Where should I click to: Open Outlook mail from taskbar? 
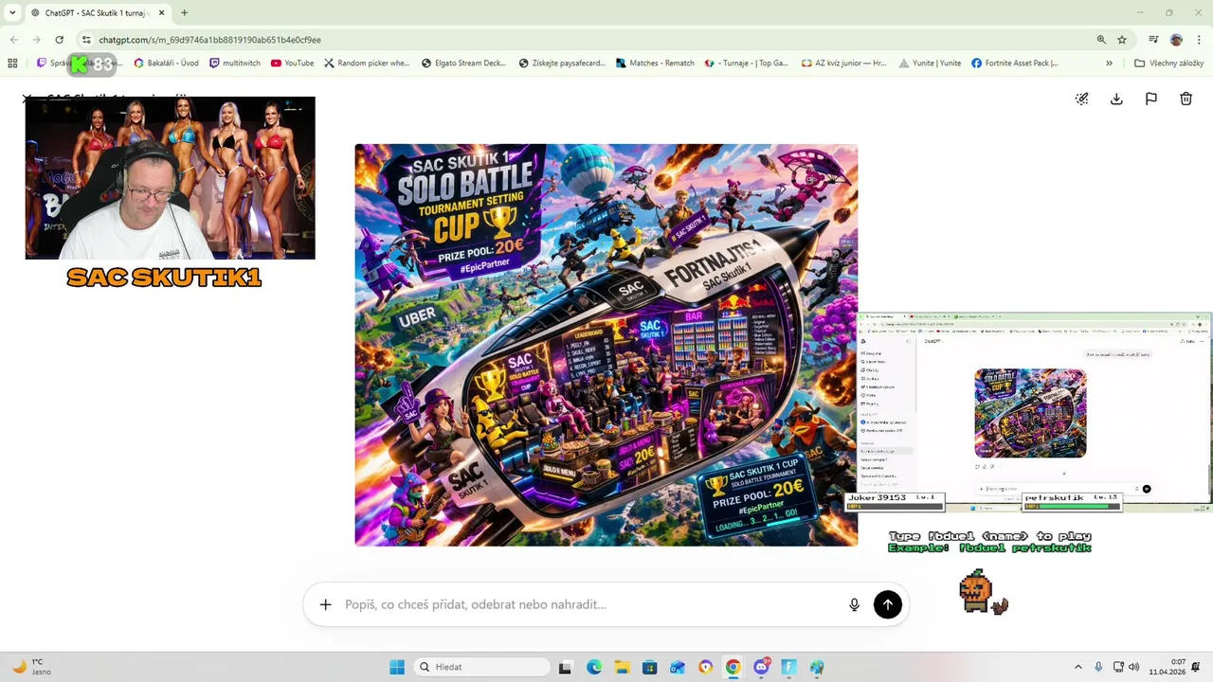tap(677, 667)
